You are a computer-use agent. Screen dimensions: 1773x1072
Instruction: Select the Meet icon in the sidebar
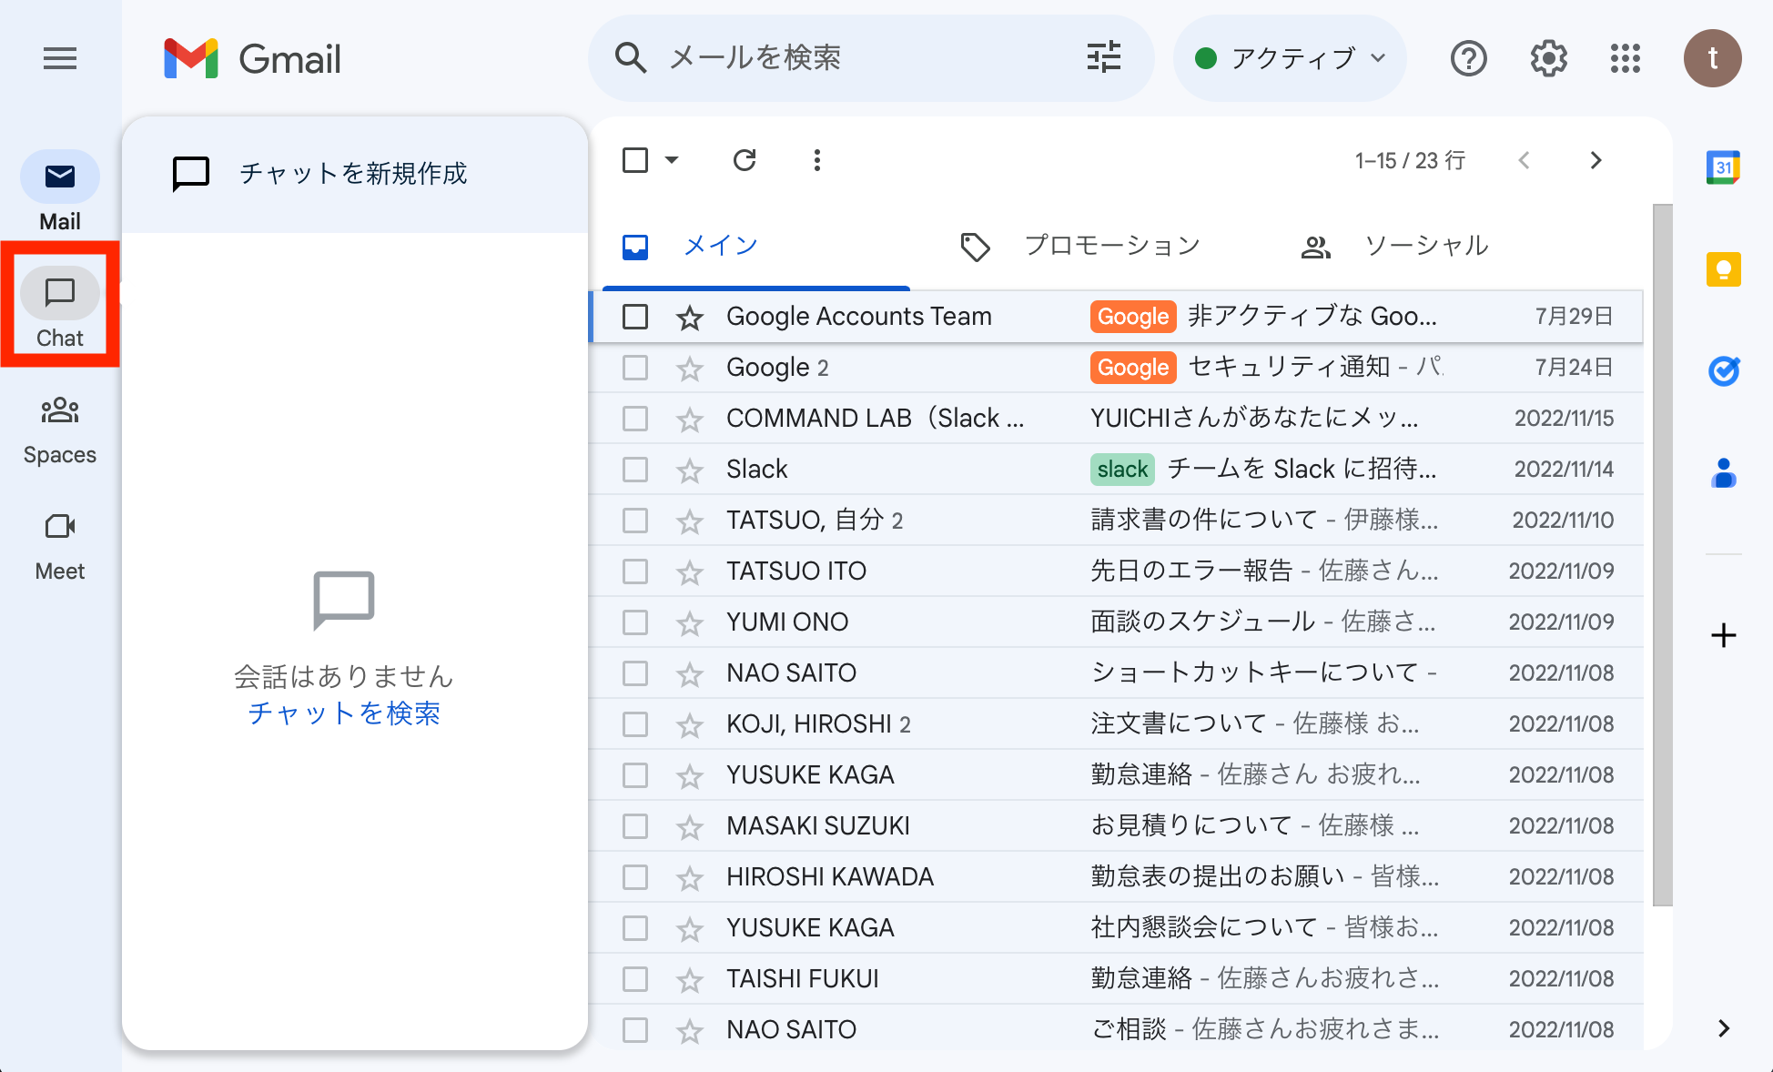(59, 528)
